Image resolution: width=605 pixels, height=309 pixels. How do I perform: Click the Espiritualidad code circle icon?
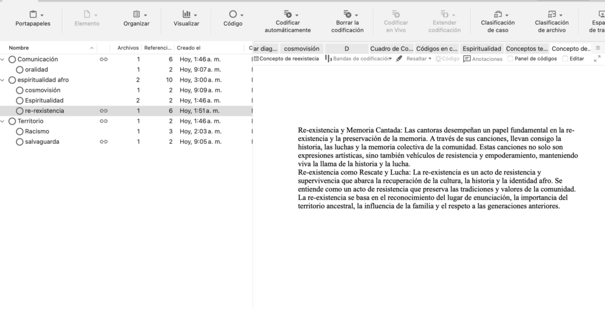coord(19,101)
